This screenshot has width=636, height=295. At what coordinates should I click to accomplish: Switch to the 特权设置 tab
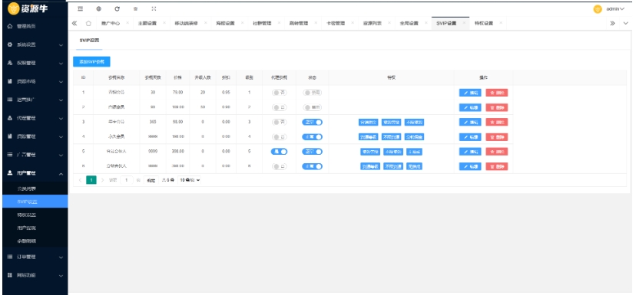pos(483,24)
